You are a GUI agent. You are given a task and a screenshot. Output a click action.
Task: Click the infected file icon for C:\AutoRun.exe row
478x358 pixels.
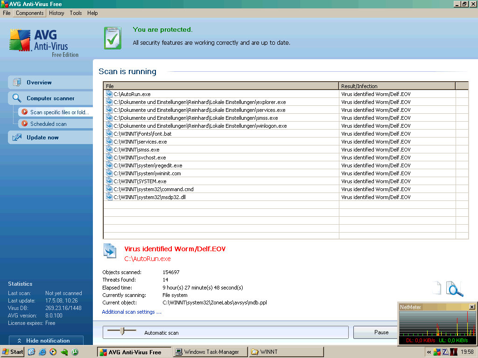click(109, 94)
